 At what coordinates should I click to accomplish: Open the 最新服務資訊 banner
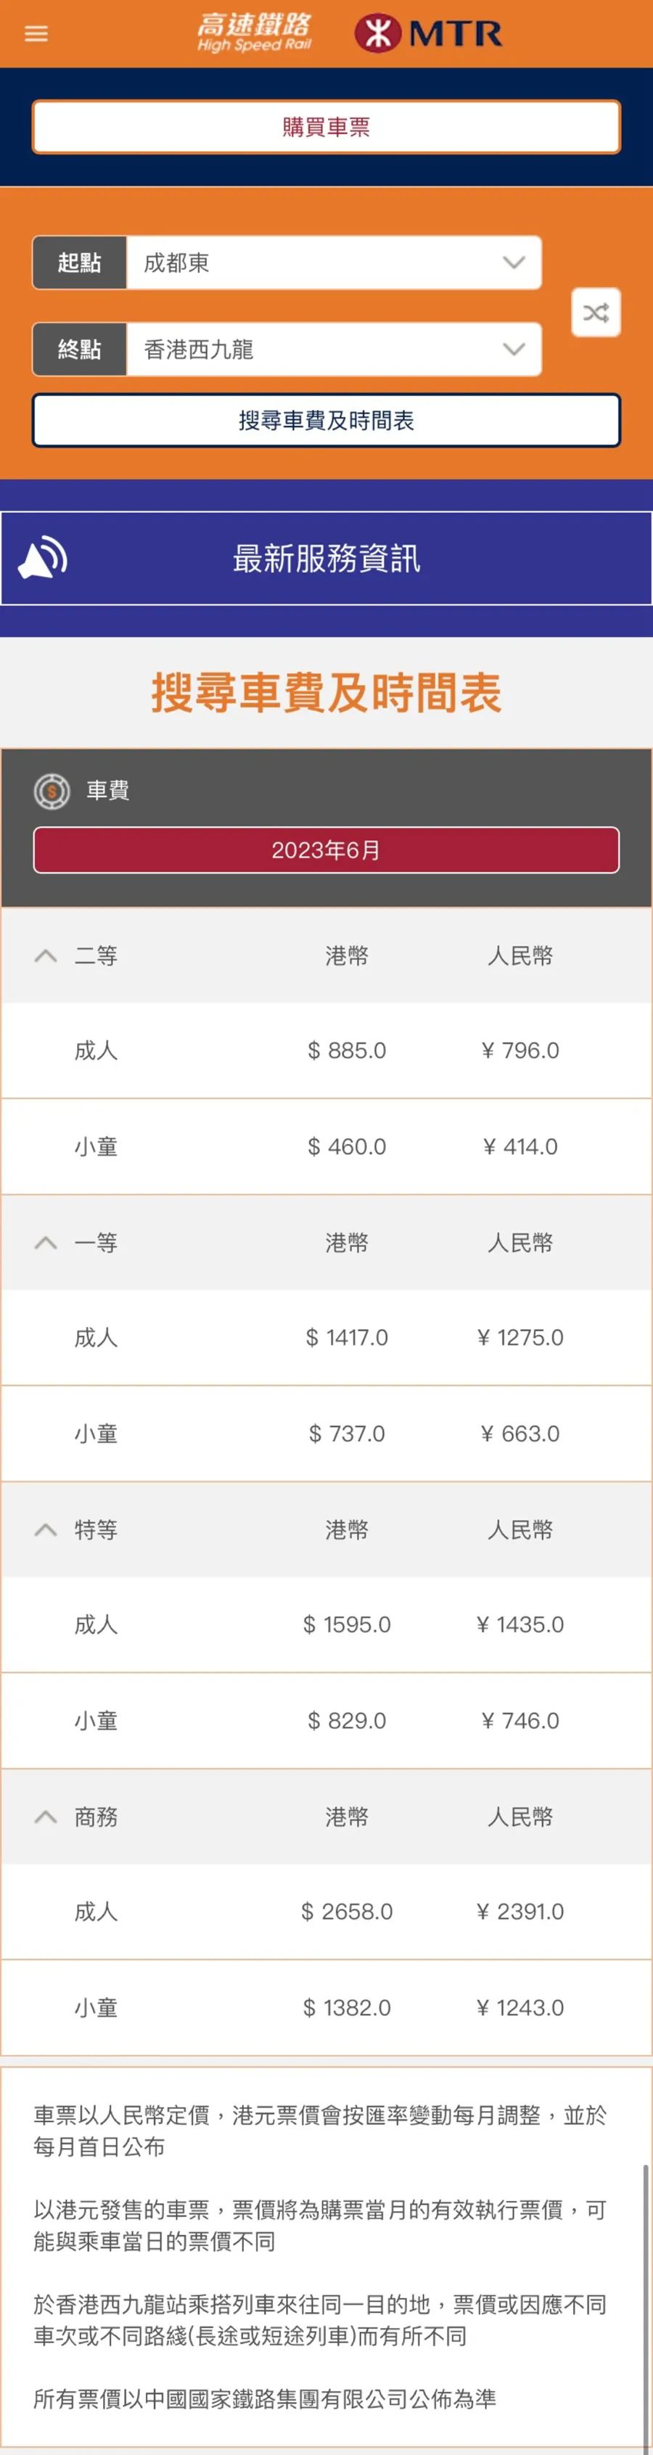click(326, 559)
